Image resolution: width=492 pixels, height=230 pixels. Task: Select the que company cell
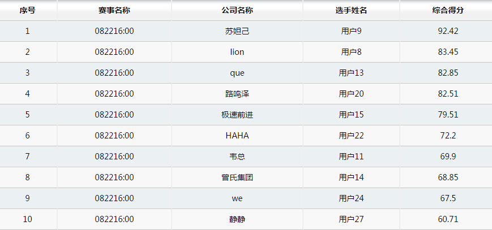tap(237, 73)
